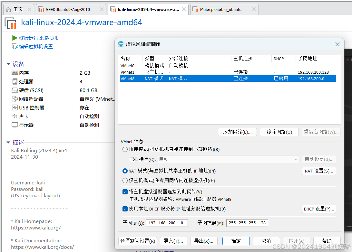Click the https://www.kali.org/docs/ text
352x252 pixels.
43,247
